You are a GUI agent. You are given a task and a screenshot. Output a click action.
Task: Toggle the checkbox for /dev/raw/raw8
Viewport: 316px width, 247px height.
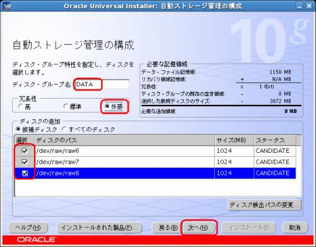[25, 173]
